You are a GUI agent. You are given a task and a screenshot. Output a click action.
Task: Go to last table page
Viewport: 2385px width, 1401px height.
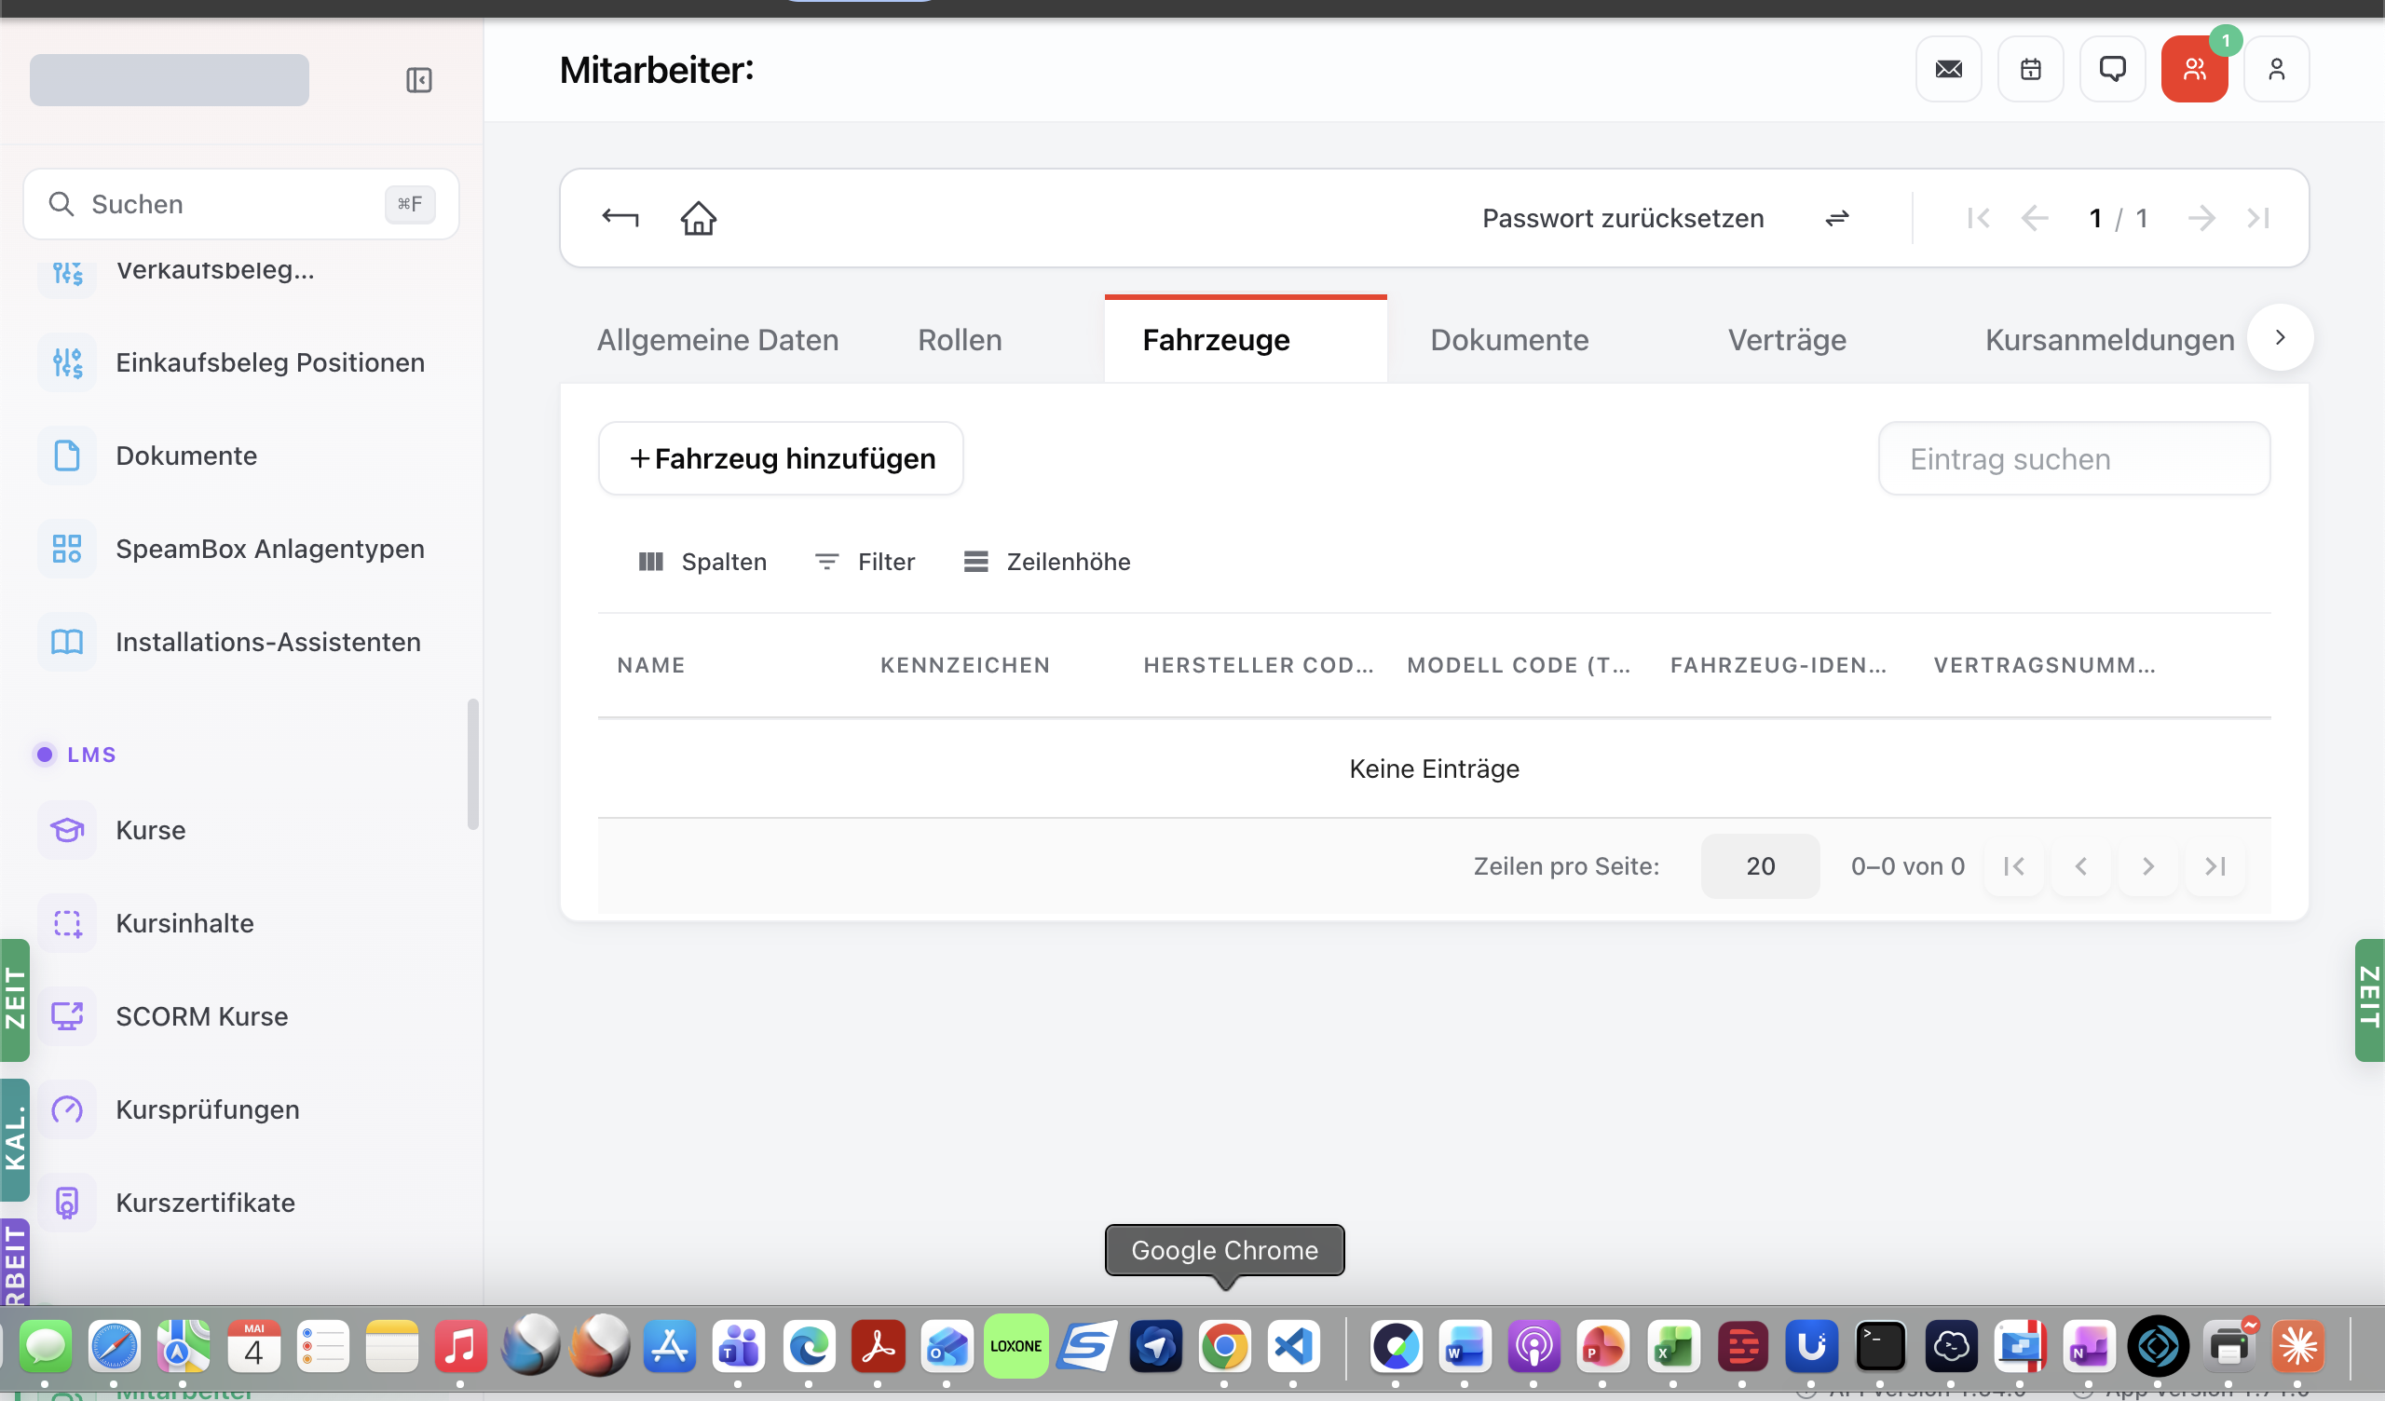[x=2215, y=866]
